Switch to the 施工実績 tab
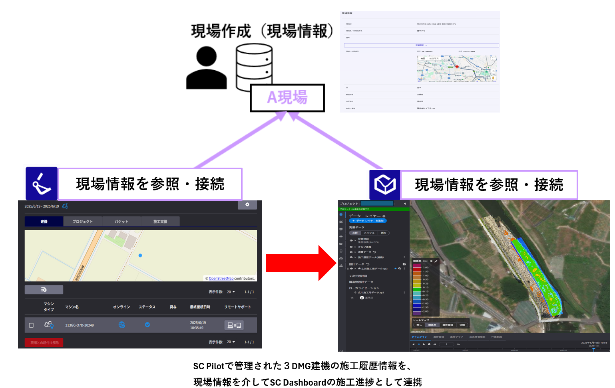615x388 pixels. (x=160, y=222)
